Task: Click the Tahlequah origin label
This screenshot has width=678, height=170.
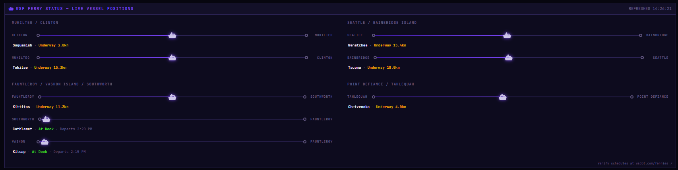Action: point(357,97)
